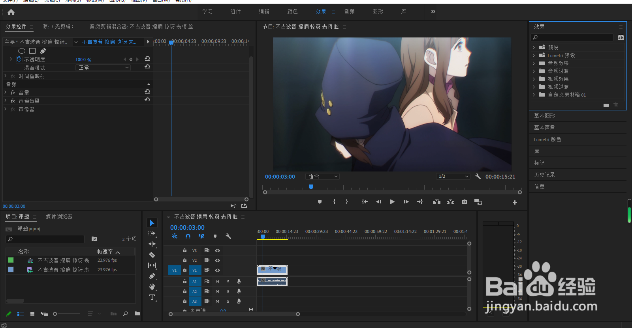
Task: Open the 历史记录 panel
Action: point(544,175)
